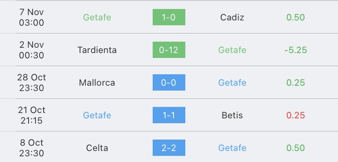338x162 pixels.
Task: Open the Tardienta vs Getafe 0-12 score
Action: tap(169, 50)
